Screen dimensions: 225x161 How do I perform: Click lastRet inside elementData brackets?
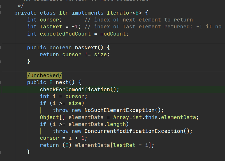[124, 145]
